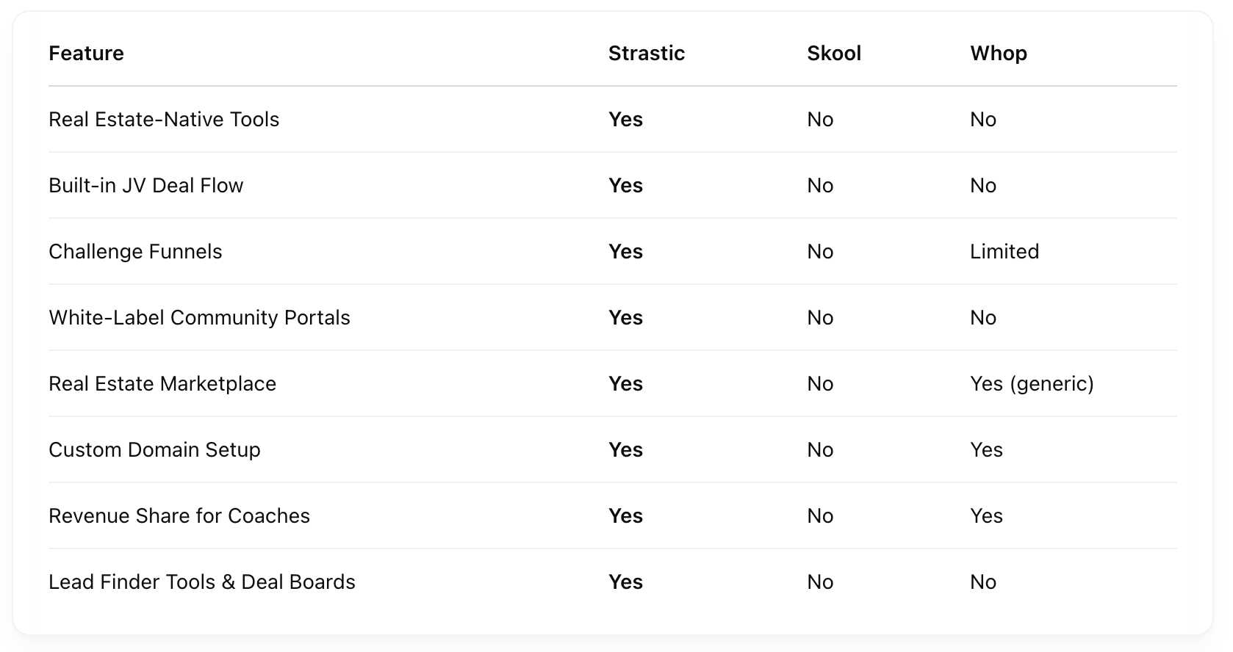Click the Custom Domain Setup label

coord(154,450)
